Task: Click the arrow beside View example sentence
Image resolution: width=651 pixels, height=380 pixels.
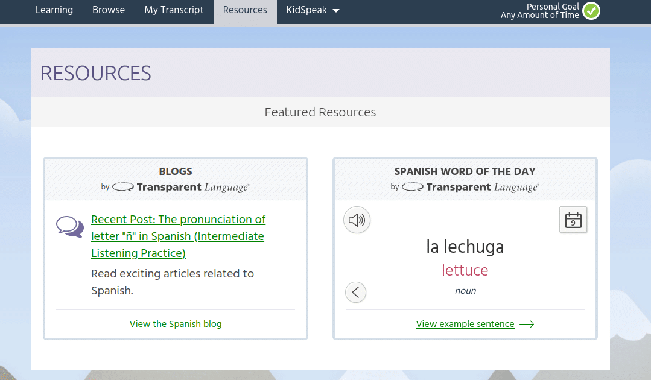Action: click(x=527, y=325)
